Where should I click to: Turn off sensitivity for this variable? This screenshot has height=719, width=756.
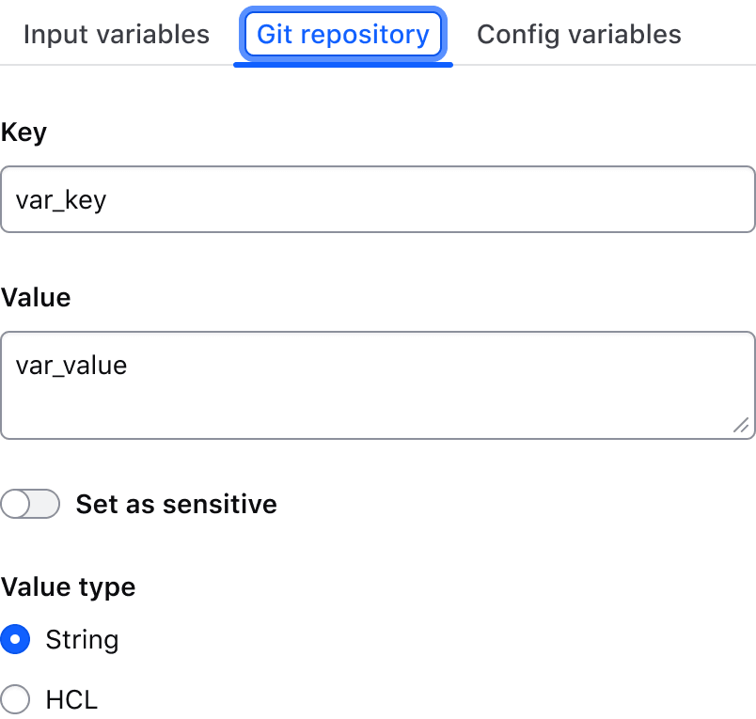pyautogui.click(x=30, y=504)
